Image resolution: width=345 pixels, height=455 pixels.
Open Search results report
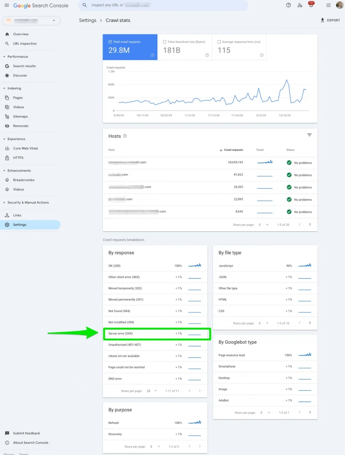coord(25,66)
